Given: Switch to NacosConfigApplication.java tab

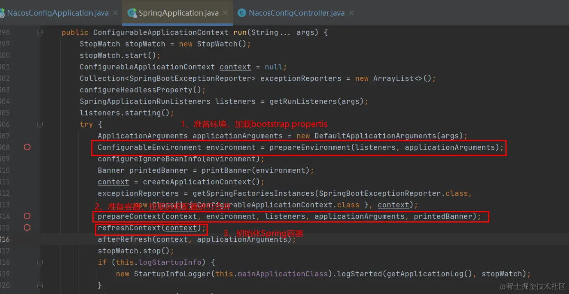Looking at the screenshot, I should [57, 13].
